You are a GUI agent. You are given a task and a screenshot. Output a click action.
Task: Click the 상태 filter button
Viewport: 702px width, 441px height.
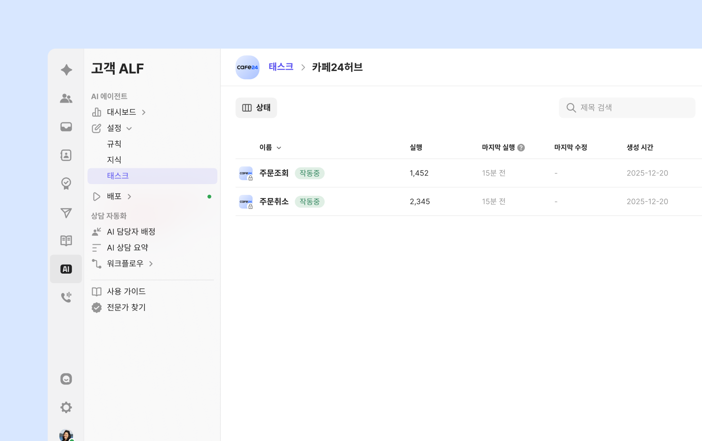pyautogui.click(x=256, y=108)
